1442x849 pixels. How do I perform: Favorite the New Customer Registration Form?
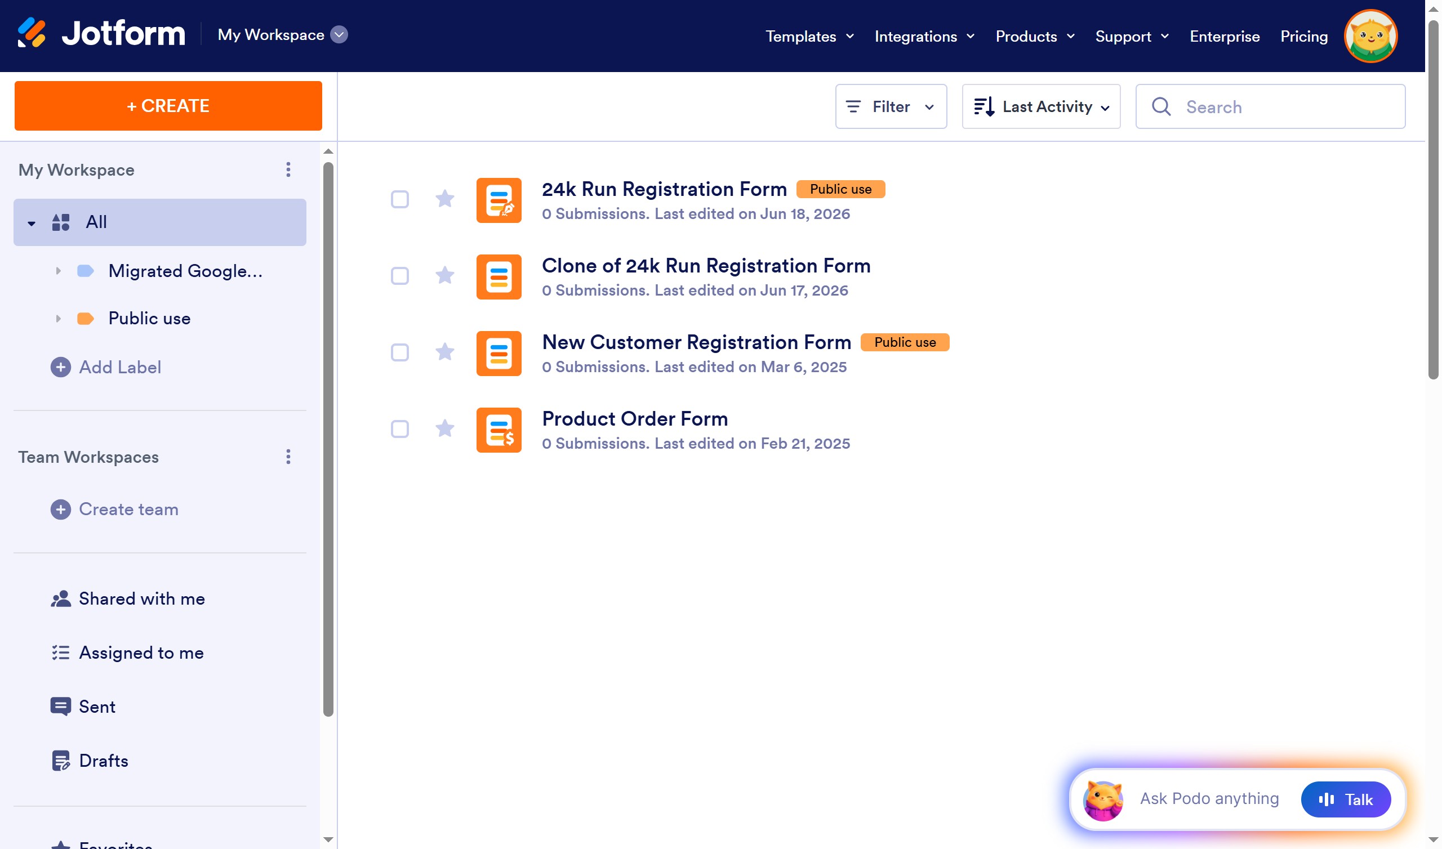444,352
